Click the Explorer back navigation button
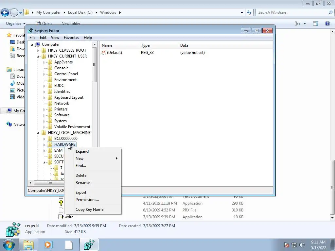 pos(5,13)
